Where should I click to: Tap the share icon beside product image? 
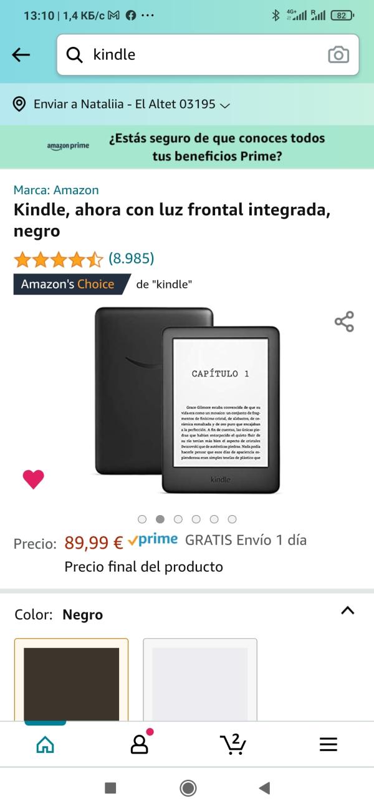(344, 322)
